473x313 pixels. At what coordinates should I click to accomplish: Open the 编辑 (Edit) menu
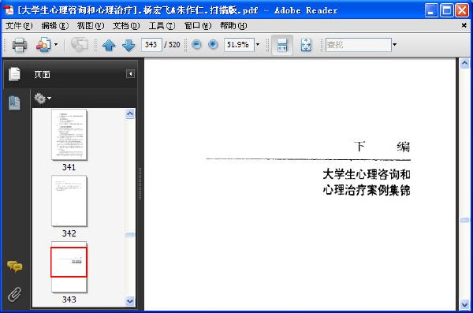click(x=55, y=26)
